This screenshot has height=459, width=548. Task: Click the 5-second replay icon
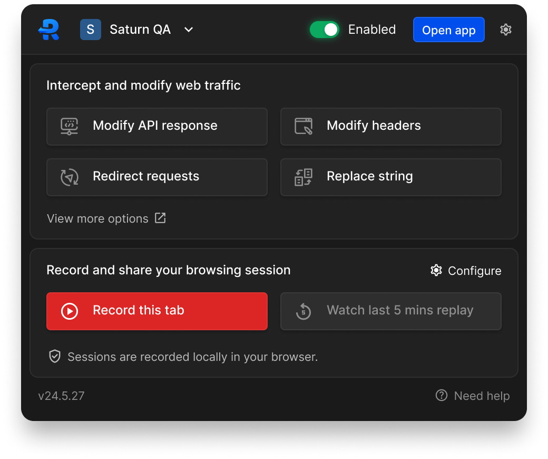(x=304, y=311)
